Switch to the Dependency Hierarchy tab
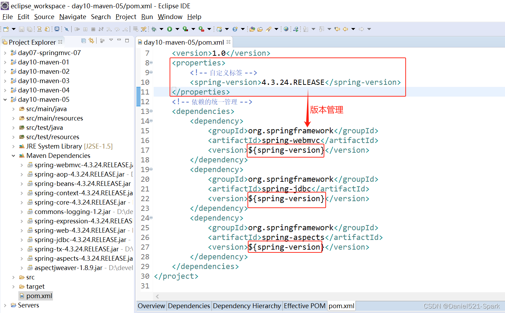The width and height of the screenshot is (505, 313). pyautogui.click(x=247, y=306)
